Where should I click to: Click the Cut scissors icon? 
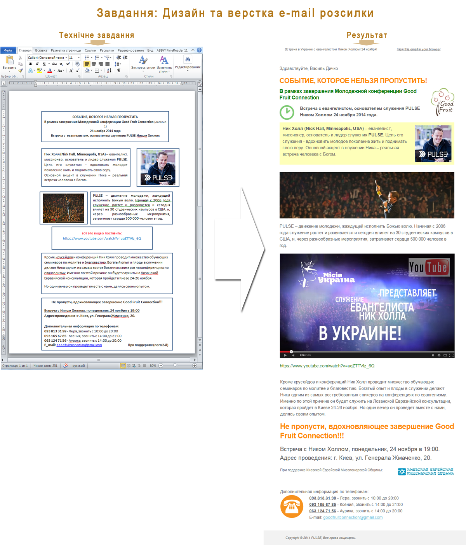coord(20,58)
